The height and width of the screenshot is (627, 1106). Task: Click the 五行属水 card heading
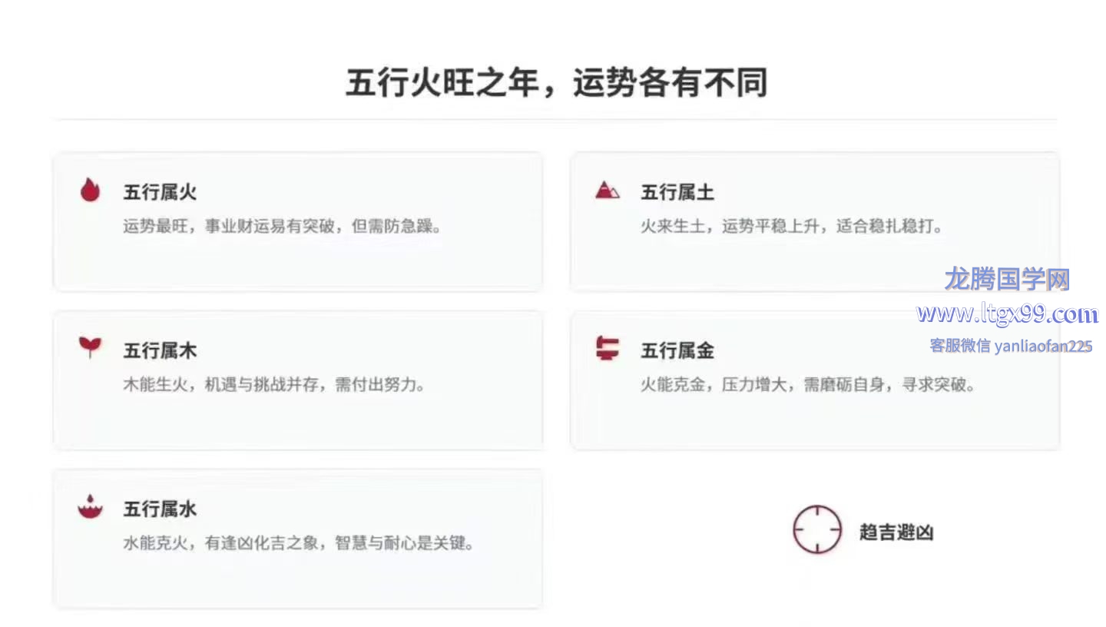click(160, 509)
